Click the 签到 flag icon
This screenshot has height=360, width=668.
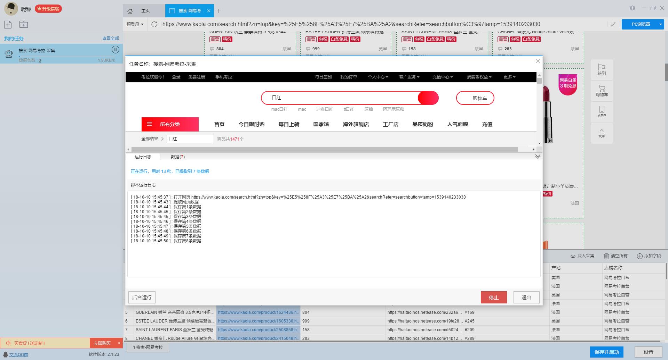602,67
